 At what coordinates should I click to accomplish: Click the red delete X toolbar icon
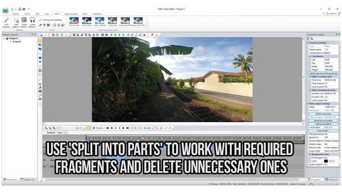pyautogui.click(x=53, y=35)
